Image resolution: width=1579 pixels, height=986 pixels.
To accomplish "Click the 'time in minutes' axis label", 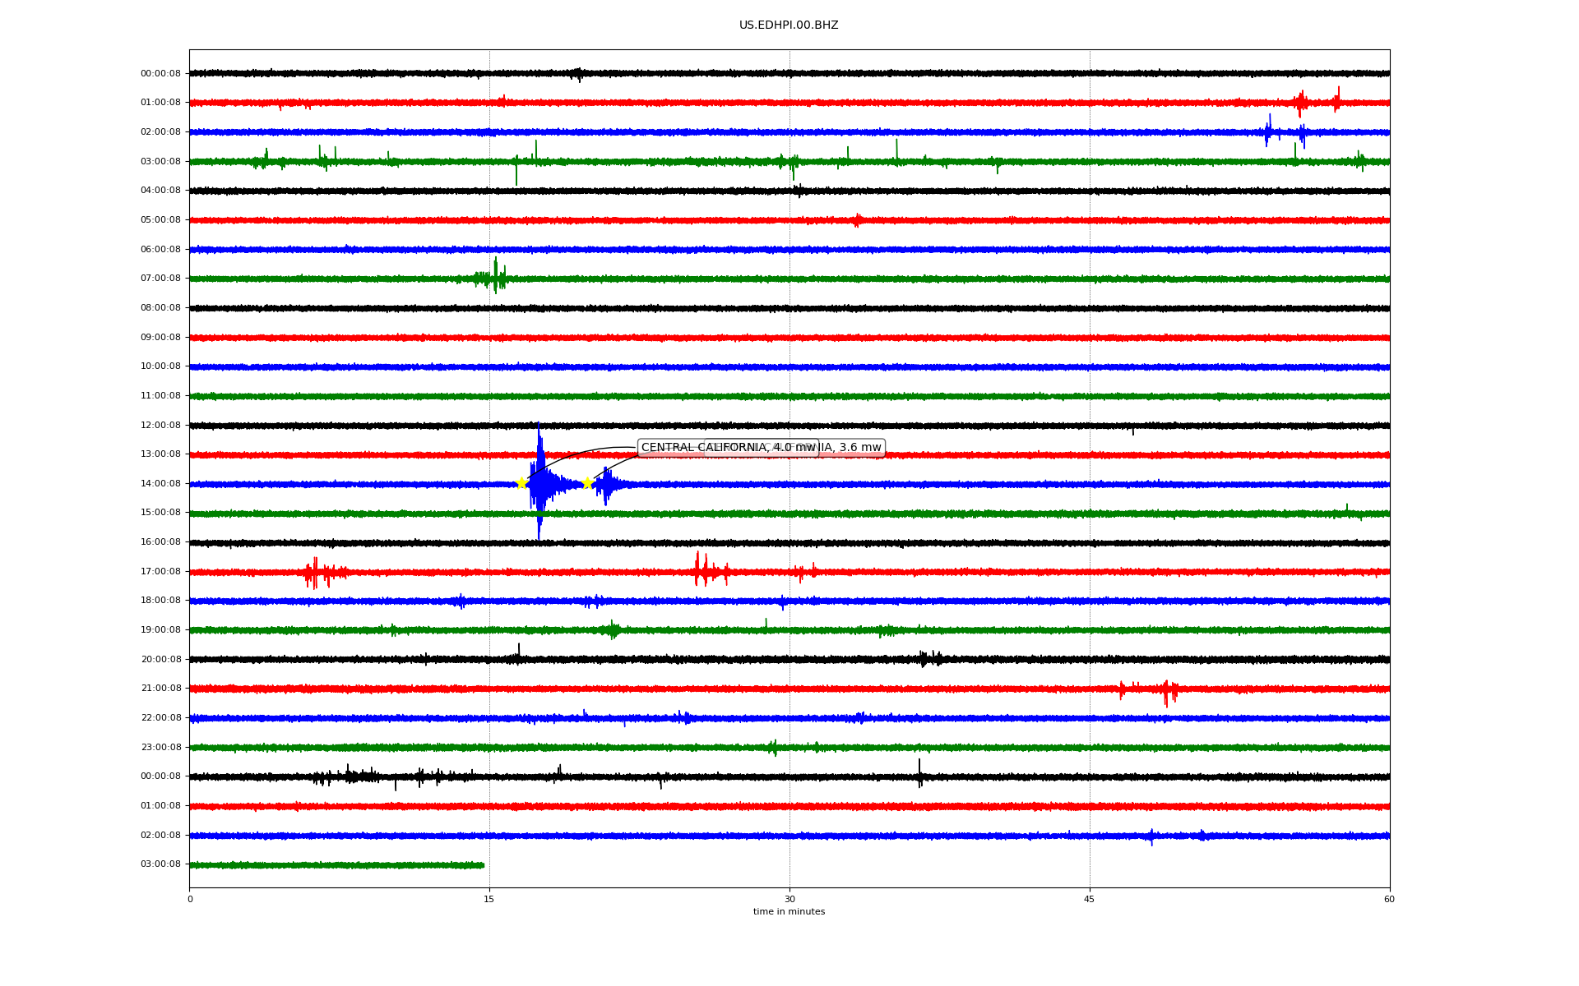I will [x=789, y=912].
